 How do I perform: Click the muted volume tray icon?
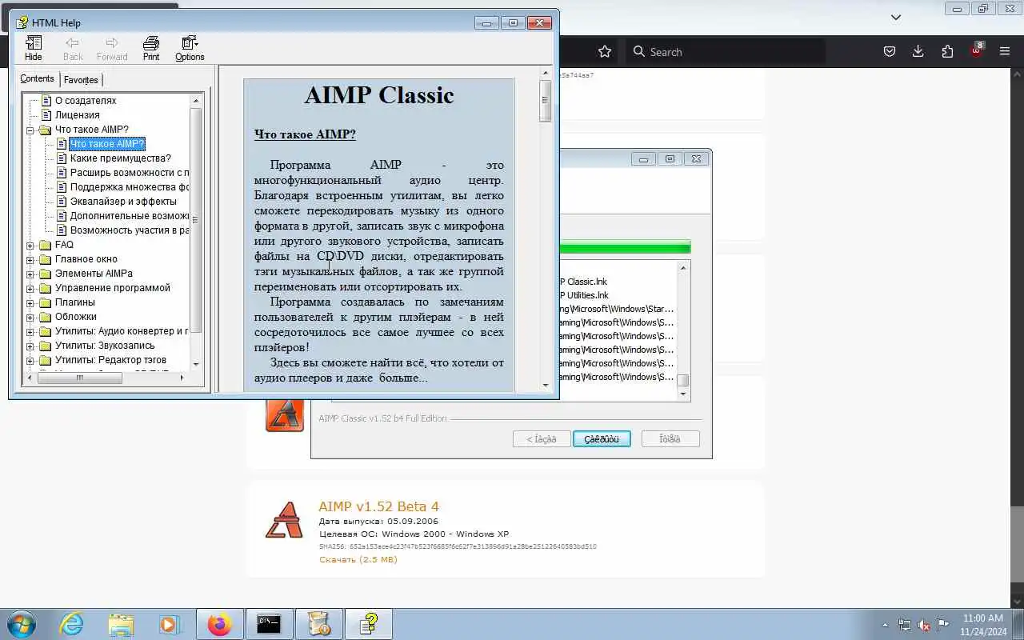click(924, 625)
